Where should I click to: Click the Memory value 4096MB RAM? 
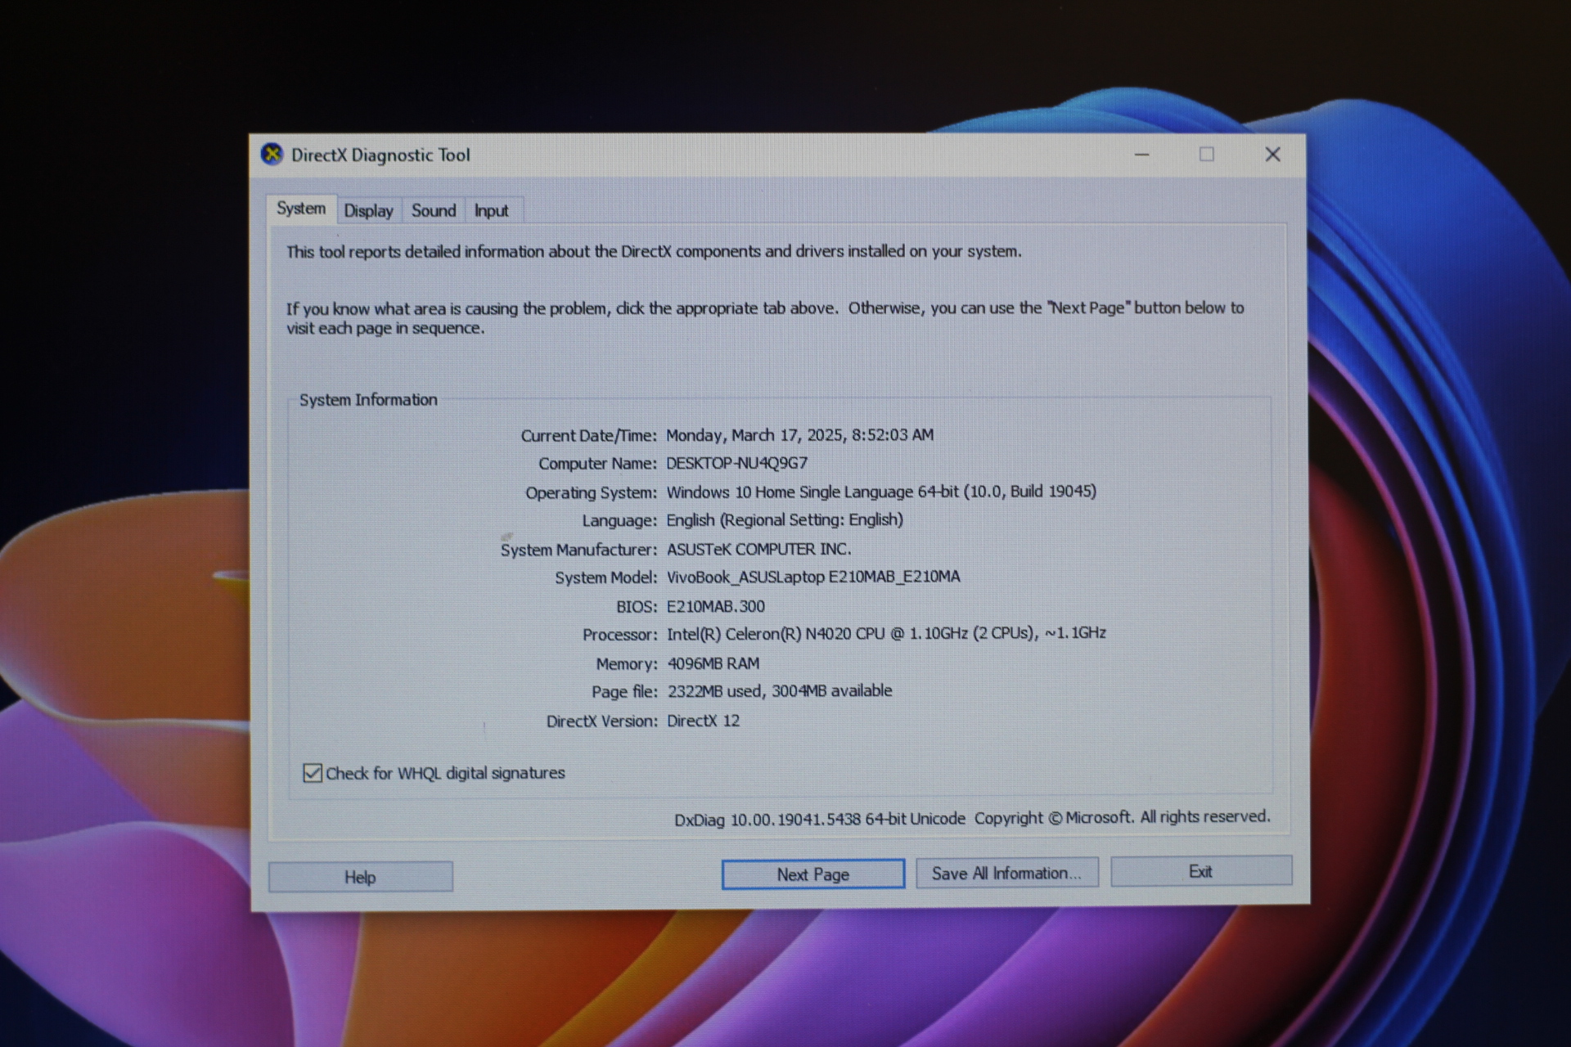coord(713,663)
